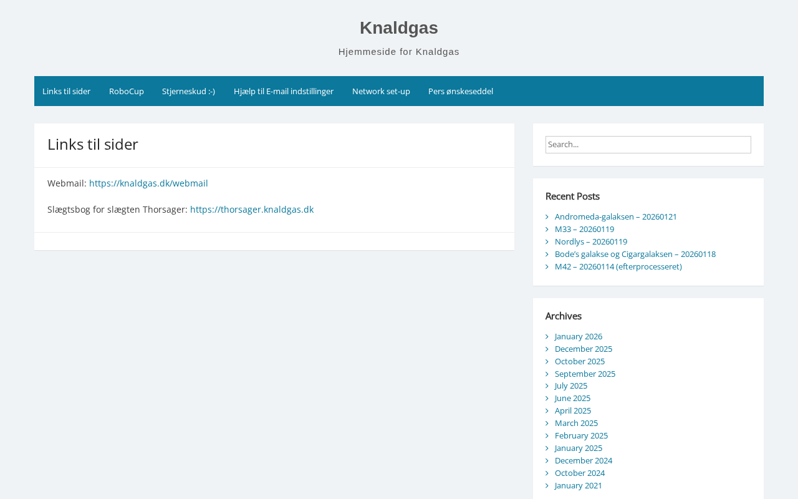Open the January 2025 archive
798x499 pixels.
tap(579, 448)
